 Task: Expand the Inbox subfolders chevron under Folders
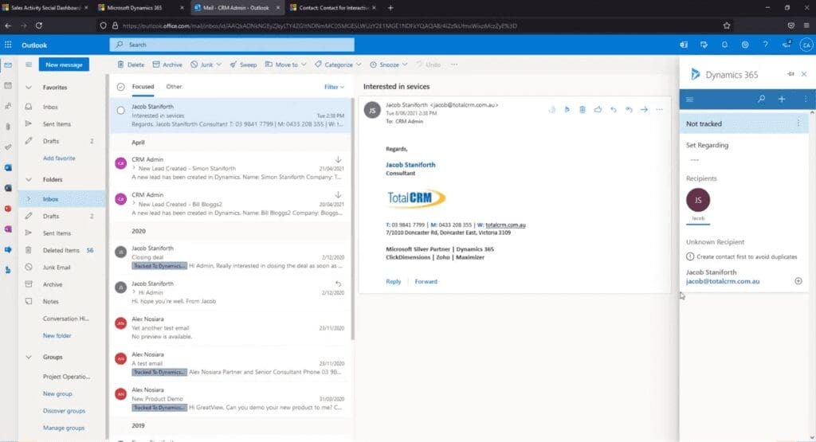(29, 198)
